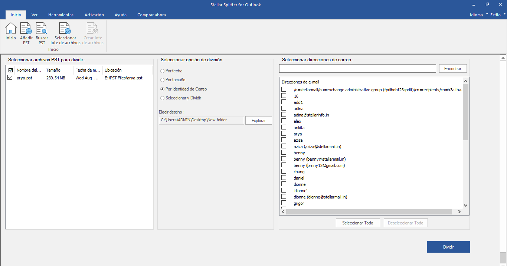The width and height of the screenshot is (507, 266).
Task: Check the alex address checkbox
Action: click(x=284, y=121)
